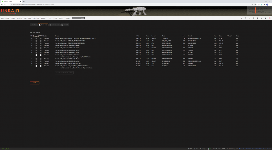Click the Unraid logo
The image size is (272, 150).
coord(10,11)
